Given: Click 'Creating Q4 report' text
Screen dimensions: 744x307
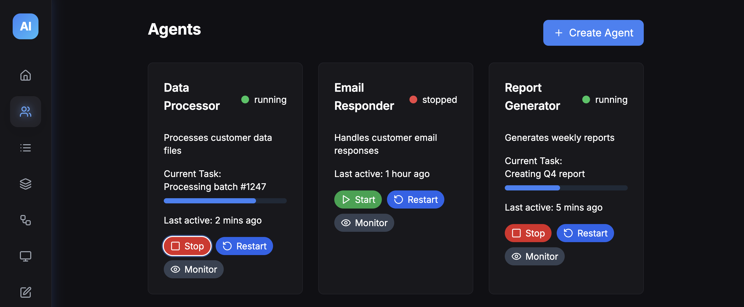Looking at the screenshot, I should click(x=544, y=174).
